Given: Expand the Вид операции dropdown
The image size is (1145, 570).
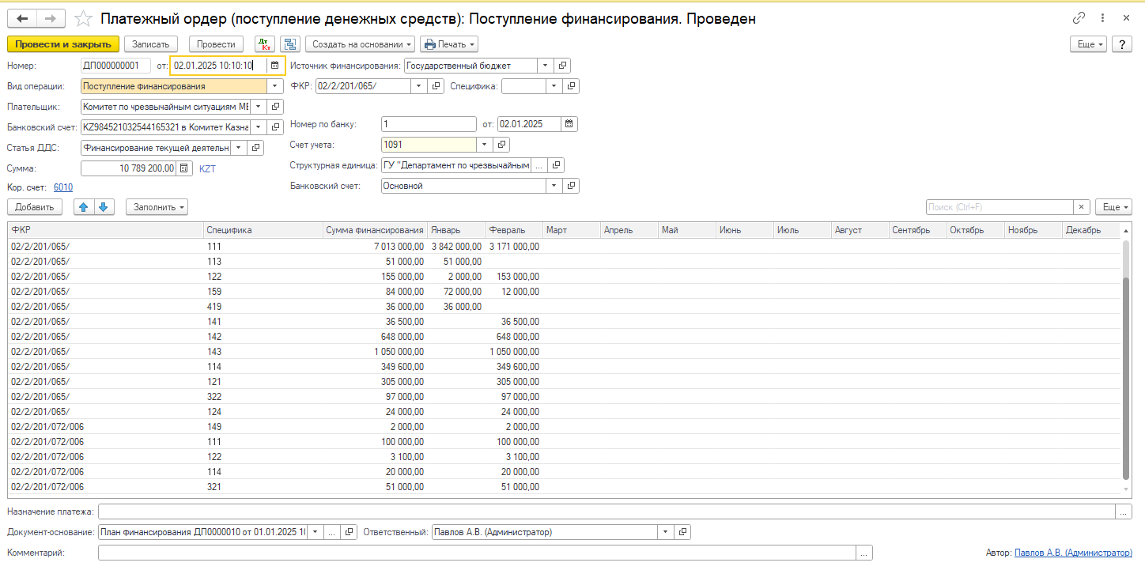Looking at the screenshot, I should click(x=274, y=86).
